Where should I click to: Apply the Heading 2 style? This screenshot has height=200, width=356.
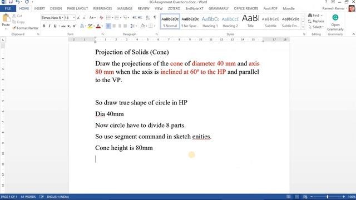pos(230,22)
